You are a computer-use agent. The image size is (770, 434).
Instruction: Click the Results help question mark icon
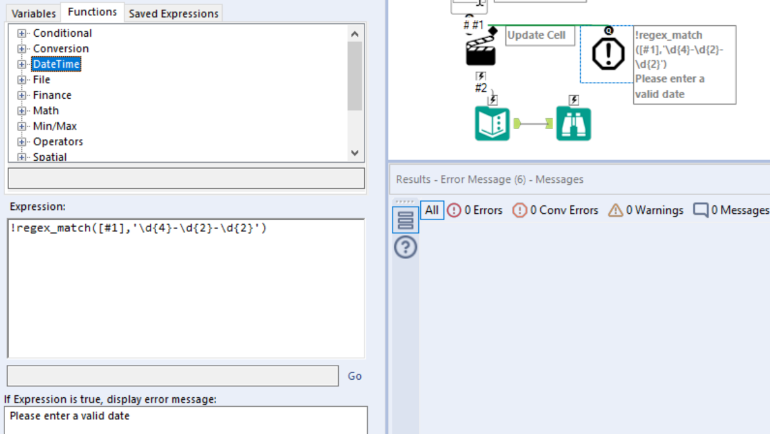tap(405, 247)
